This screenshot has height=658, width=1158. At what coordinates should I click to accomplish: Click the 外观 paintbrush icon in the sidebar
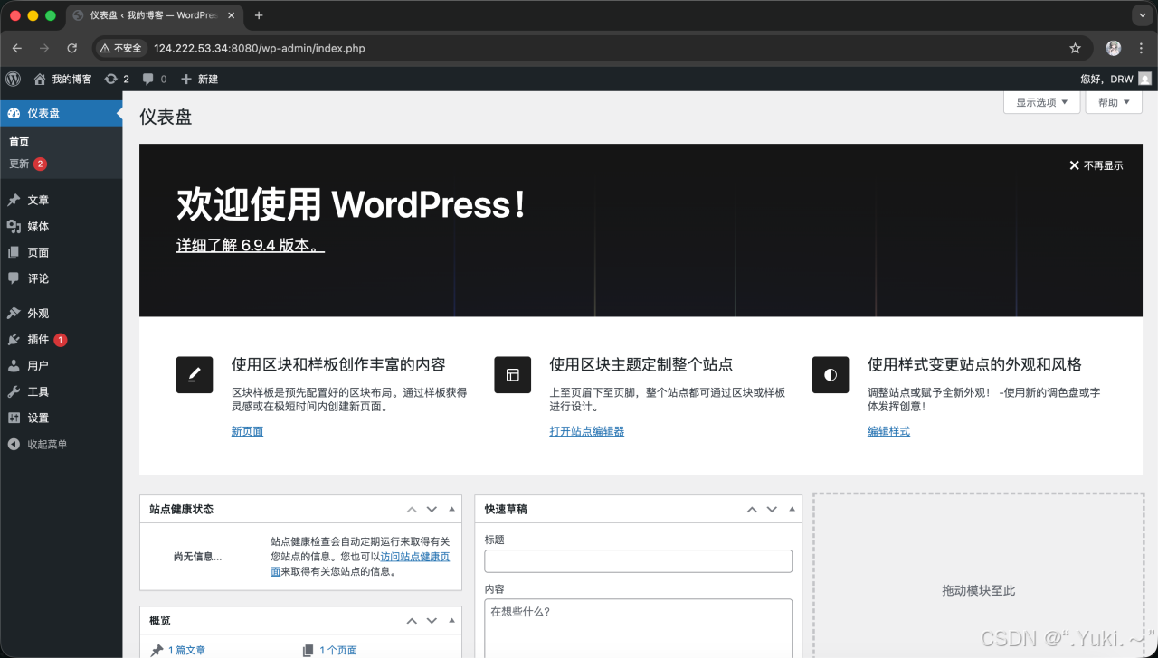point(14,313)
